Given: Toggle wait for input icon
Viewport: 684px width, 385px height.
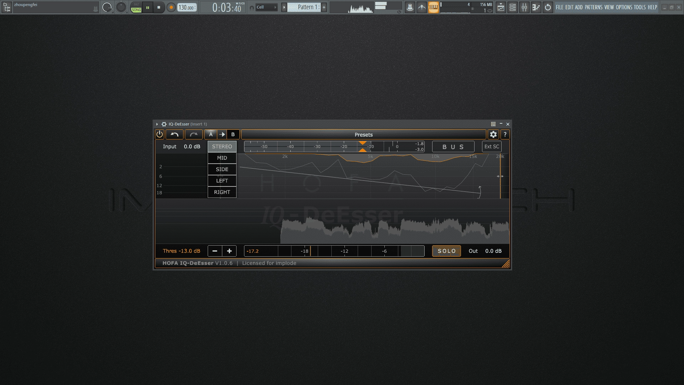Looking at the screenshot, I should (422, 7).
